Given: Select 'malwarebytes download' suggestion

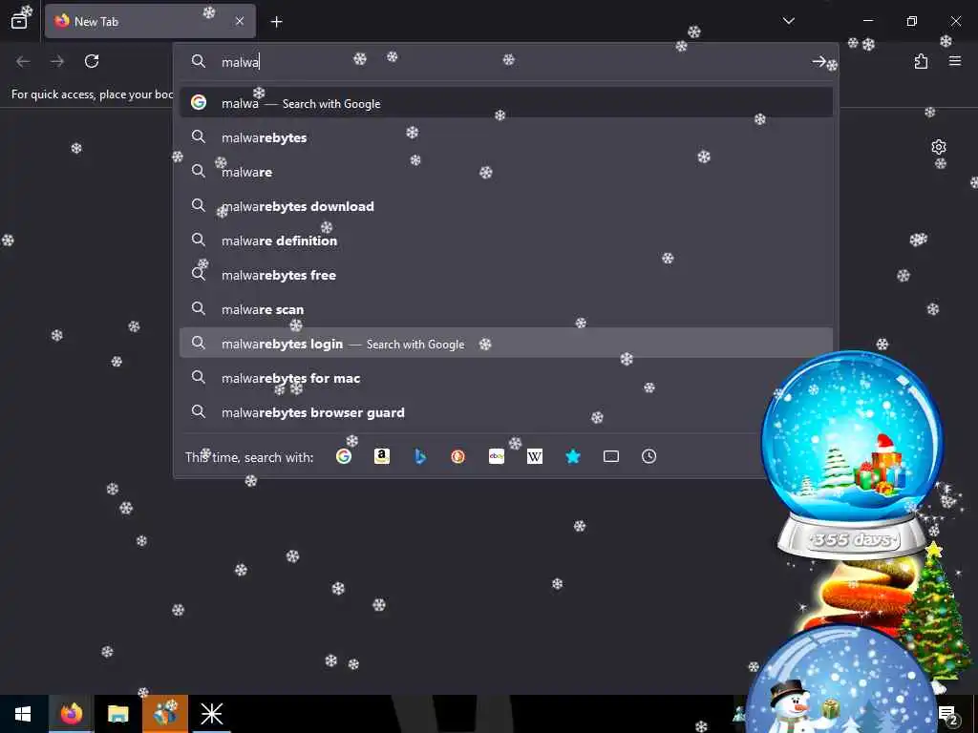Looking at the screenshot, I should [x=506, y=206].
